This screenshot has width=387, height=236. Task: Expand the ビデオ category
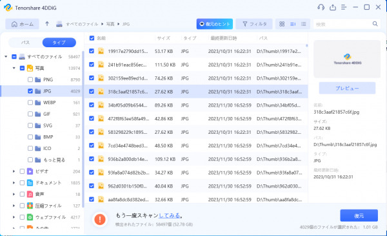tap(14, 171)
